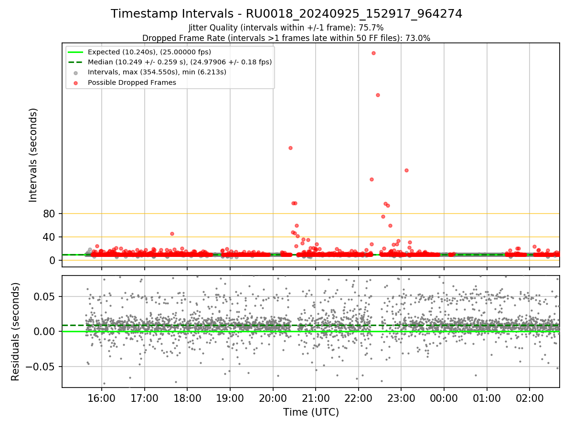This screenshot has height=429, width=573.
Task: Click the 20:00 time tick label
Action: 273,398
